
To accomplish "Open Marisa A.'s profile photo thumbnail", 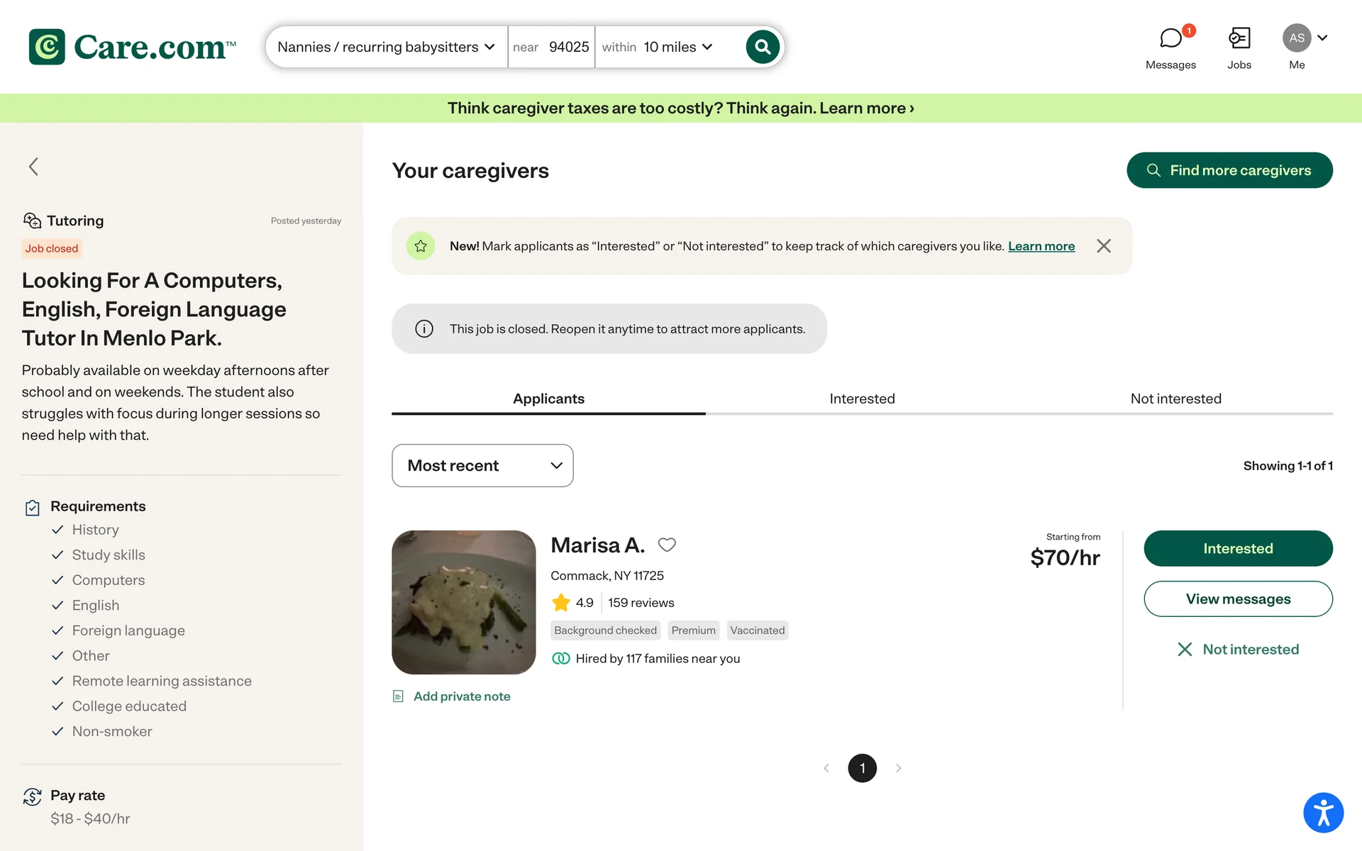I will [463, 602].
